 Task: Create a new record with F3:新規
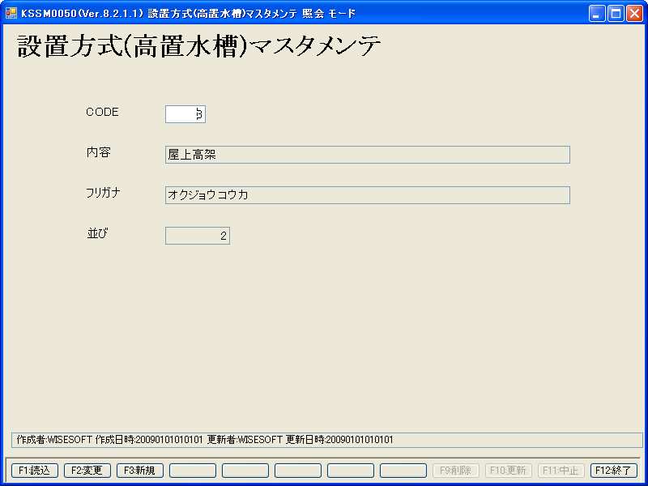pos(140,471)
